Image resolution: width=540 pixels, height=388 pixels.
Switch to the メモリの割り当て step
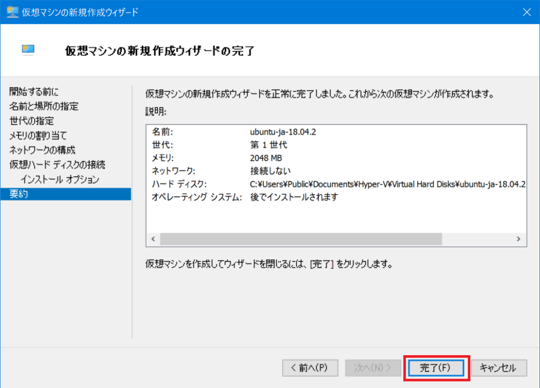(38, 136)
